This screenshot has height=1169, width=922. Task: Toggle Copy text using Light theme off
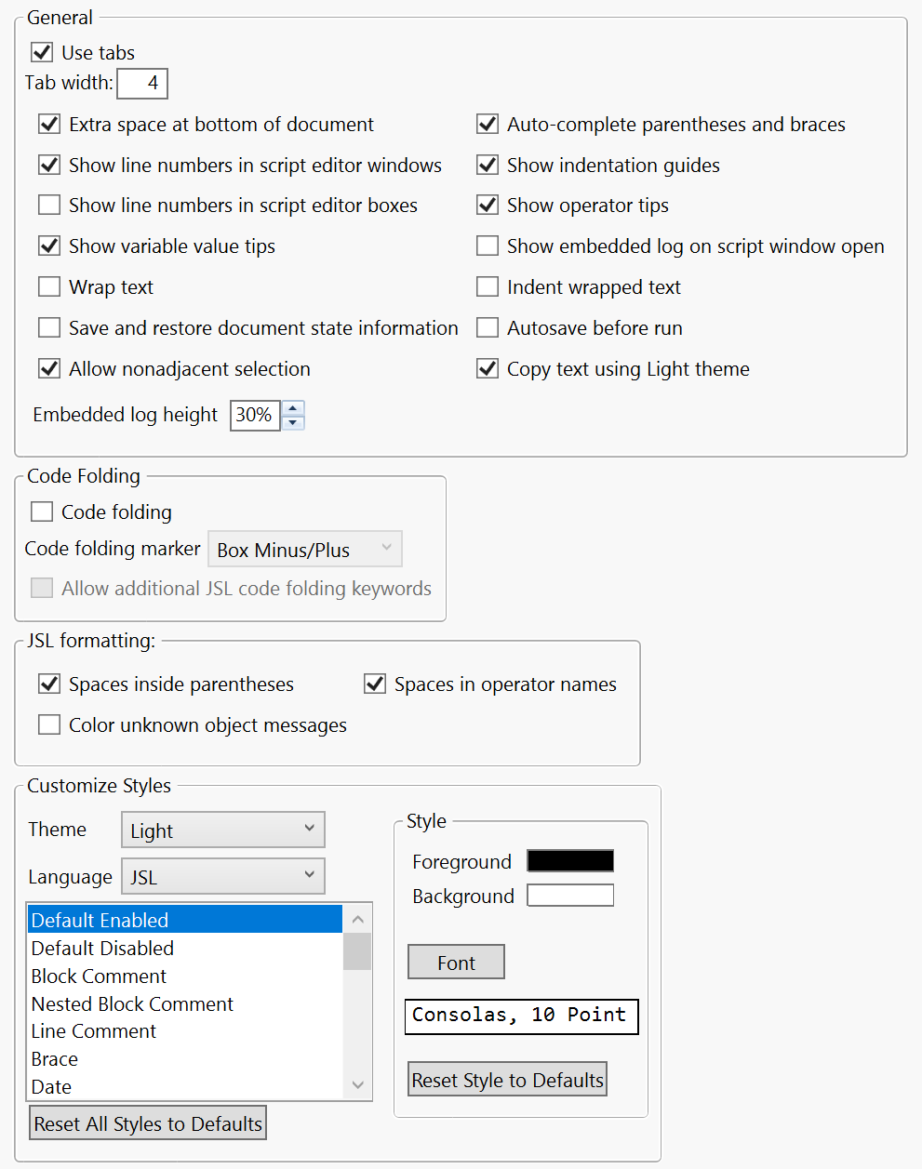tap(487, 368)
